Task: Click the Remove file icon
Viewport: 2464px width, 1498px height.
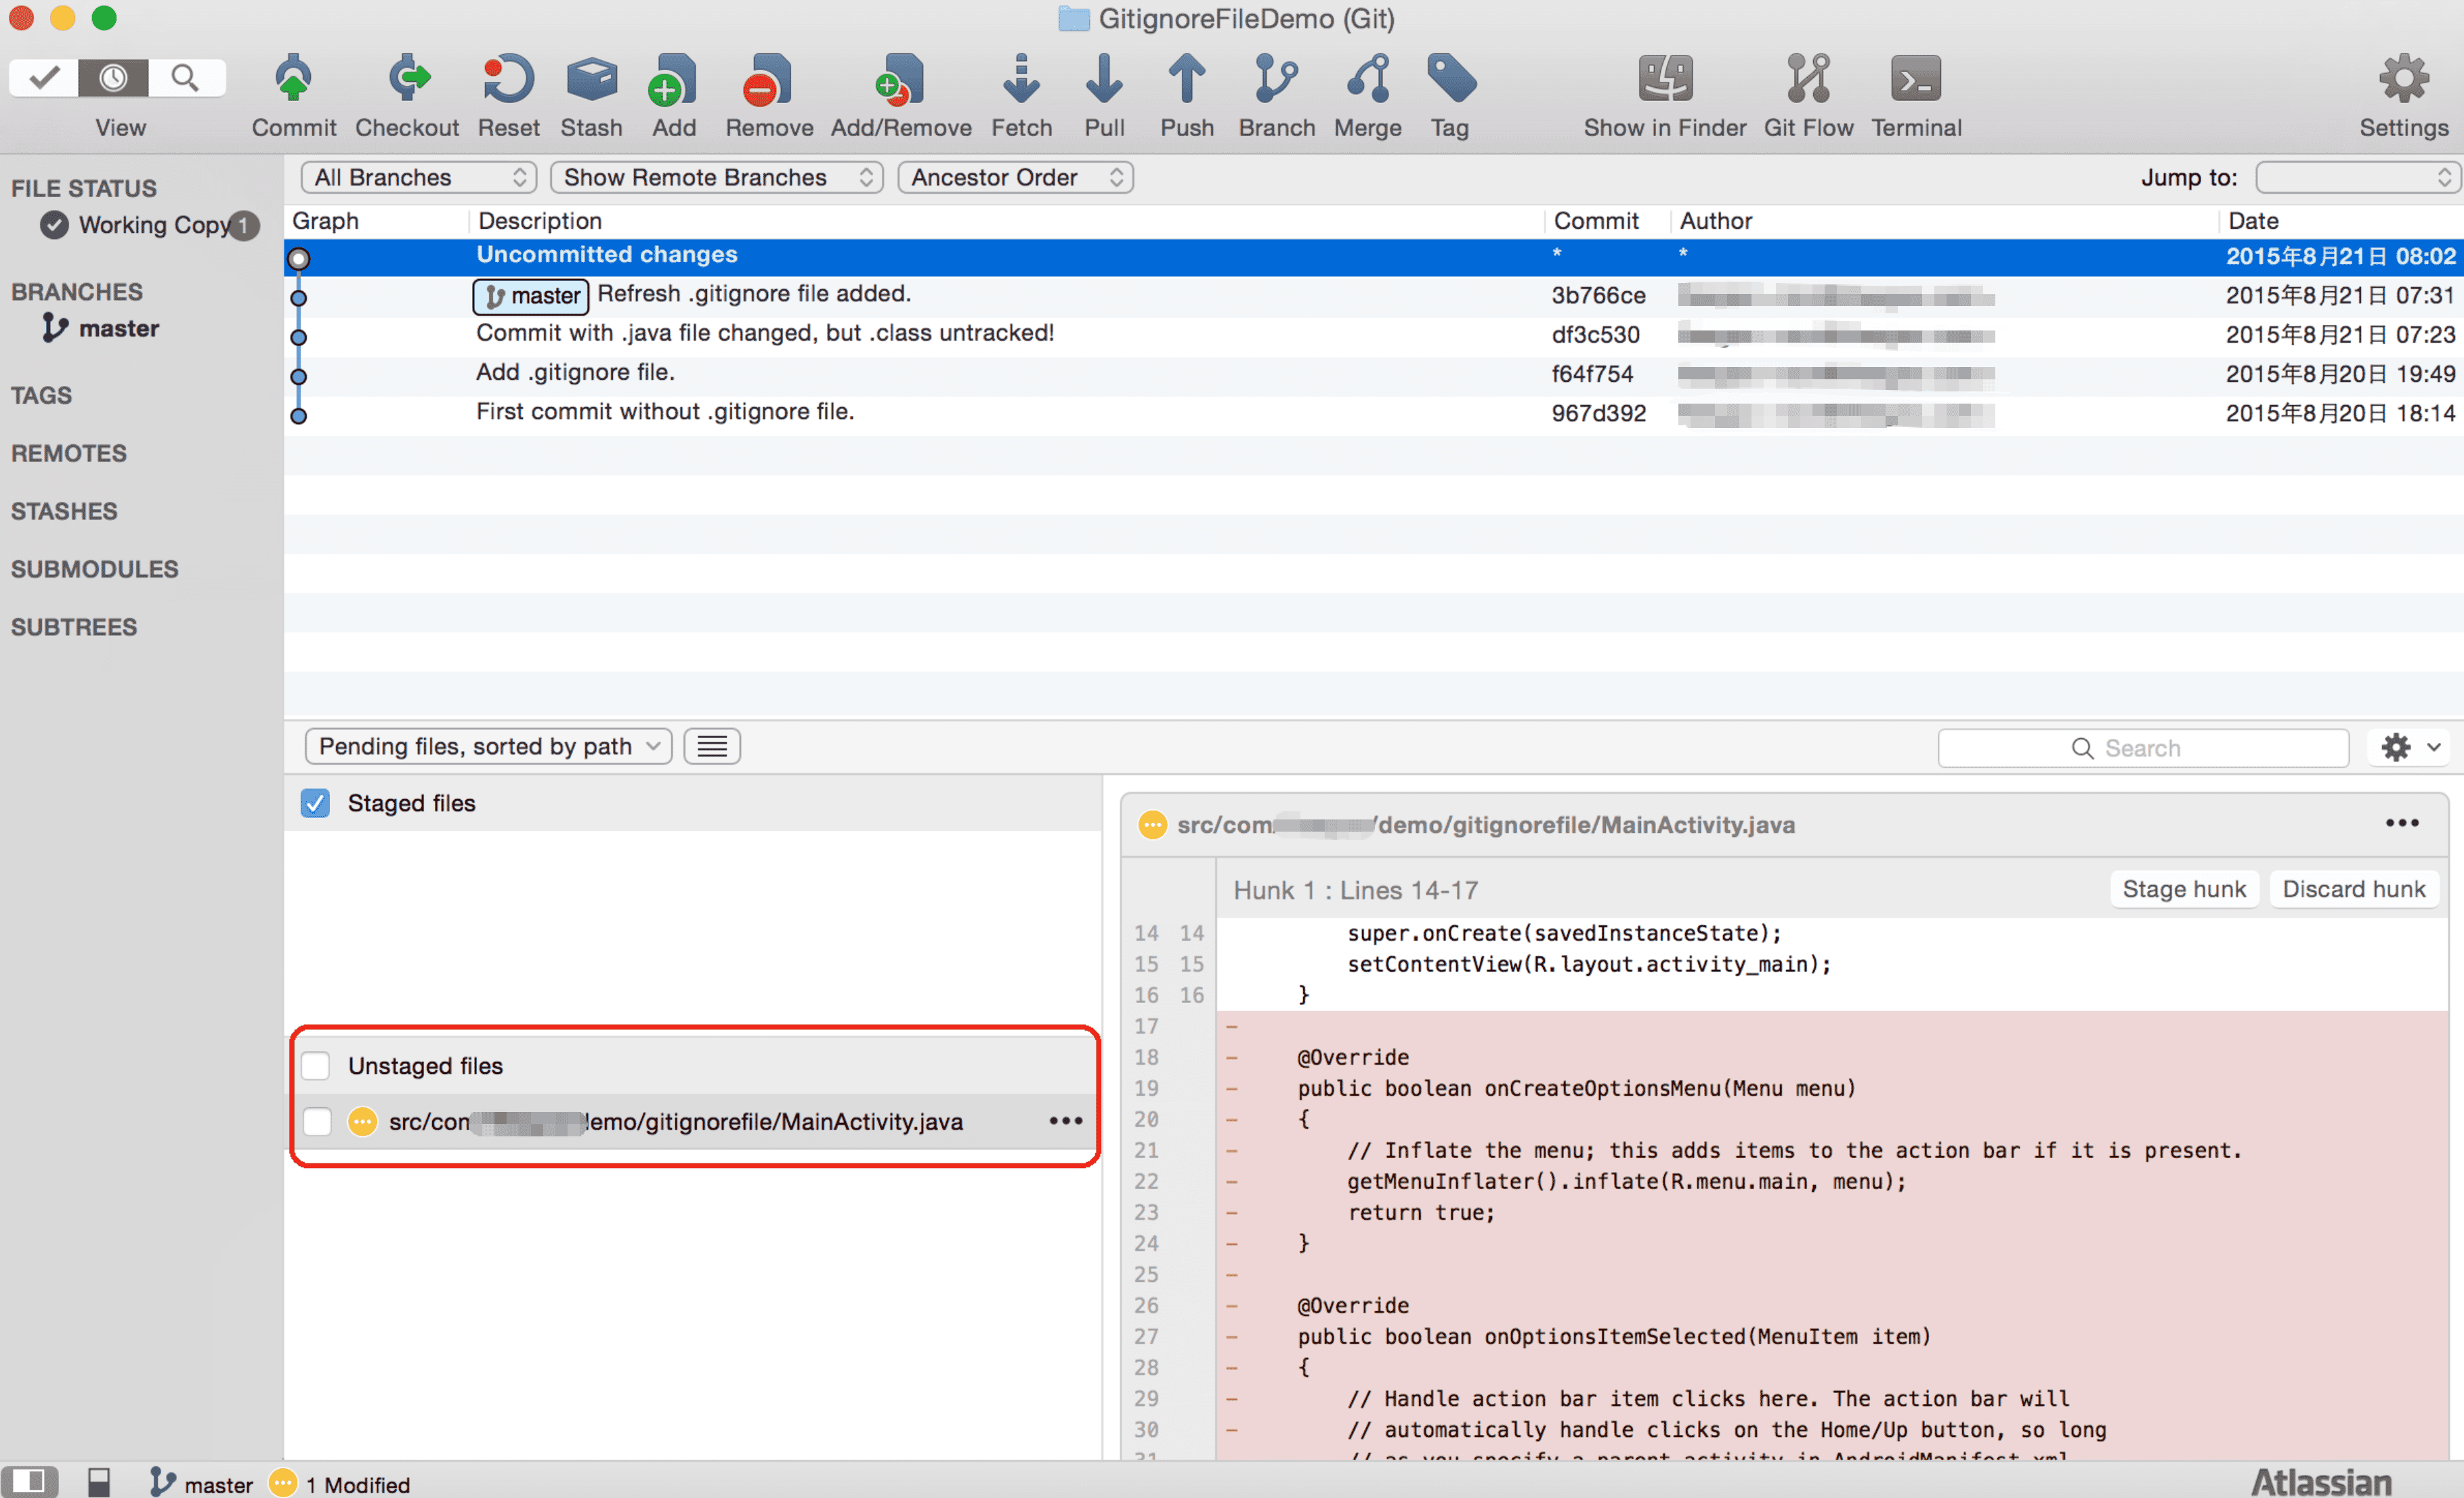Action: [768, 79]
